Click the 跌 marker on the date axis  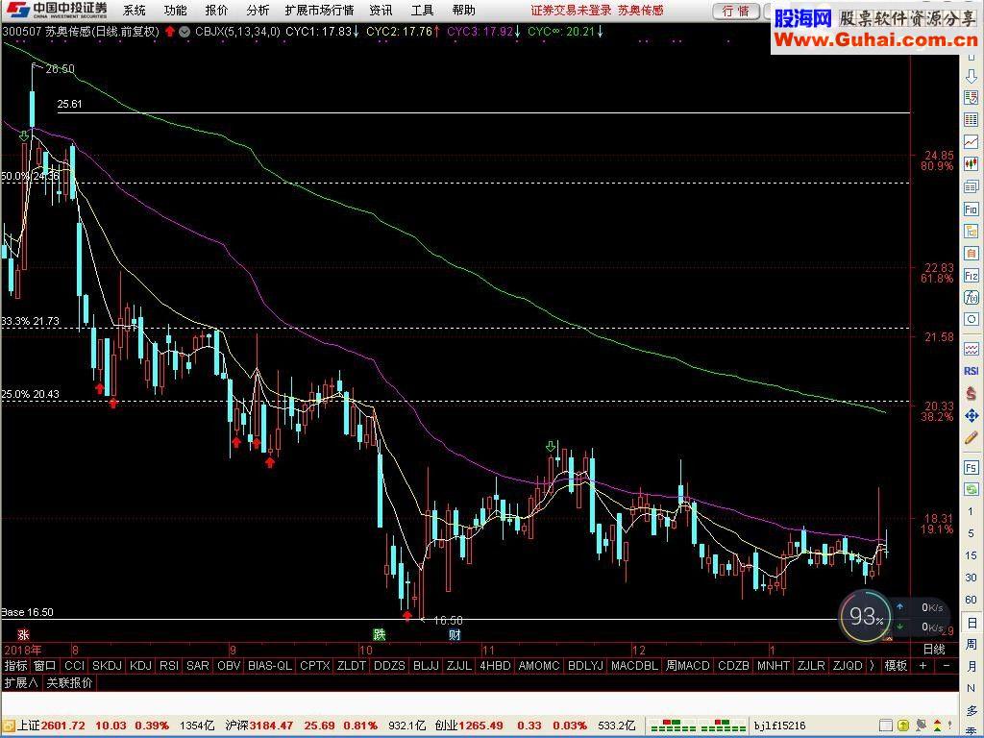(x=379, y=634)
